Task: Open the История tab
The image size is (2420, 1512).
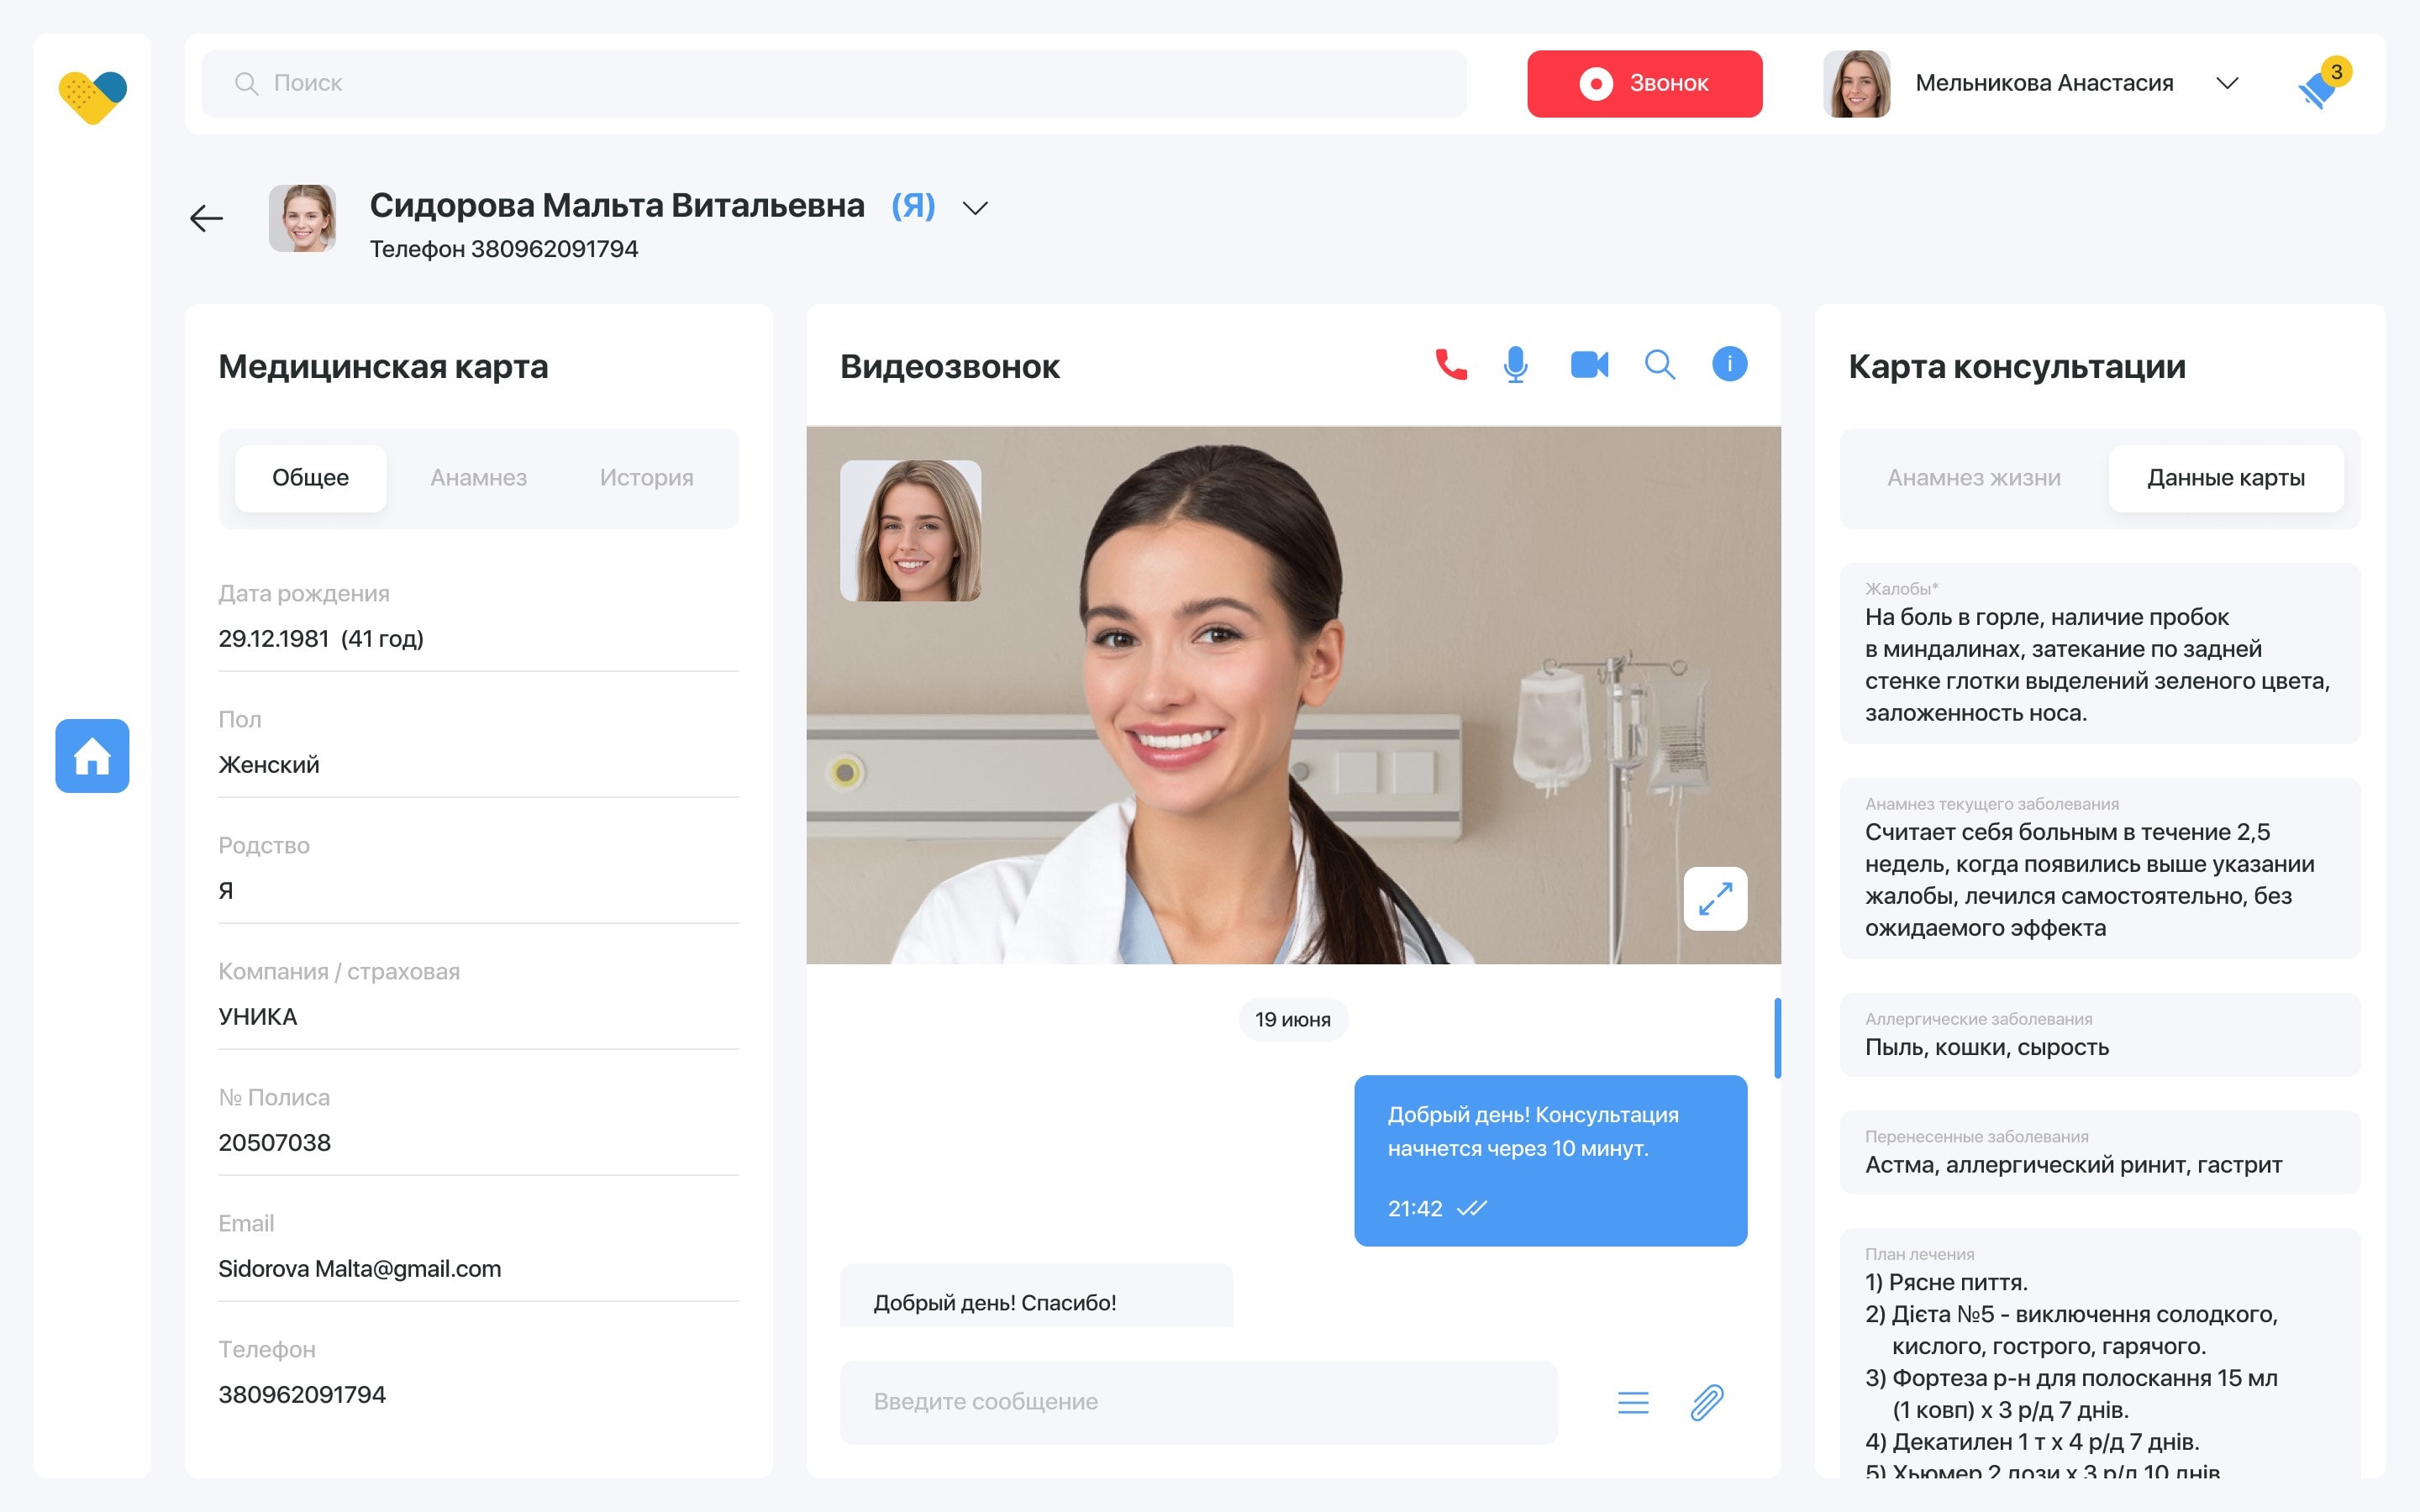Action: [x=646, y=478]
